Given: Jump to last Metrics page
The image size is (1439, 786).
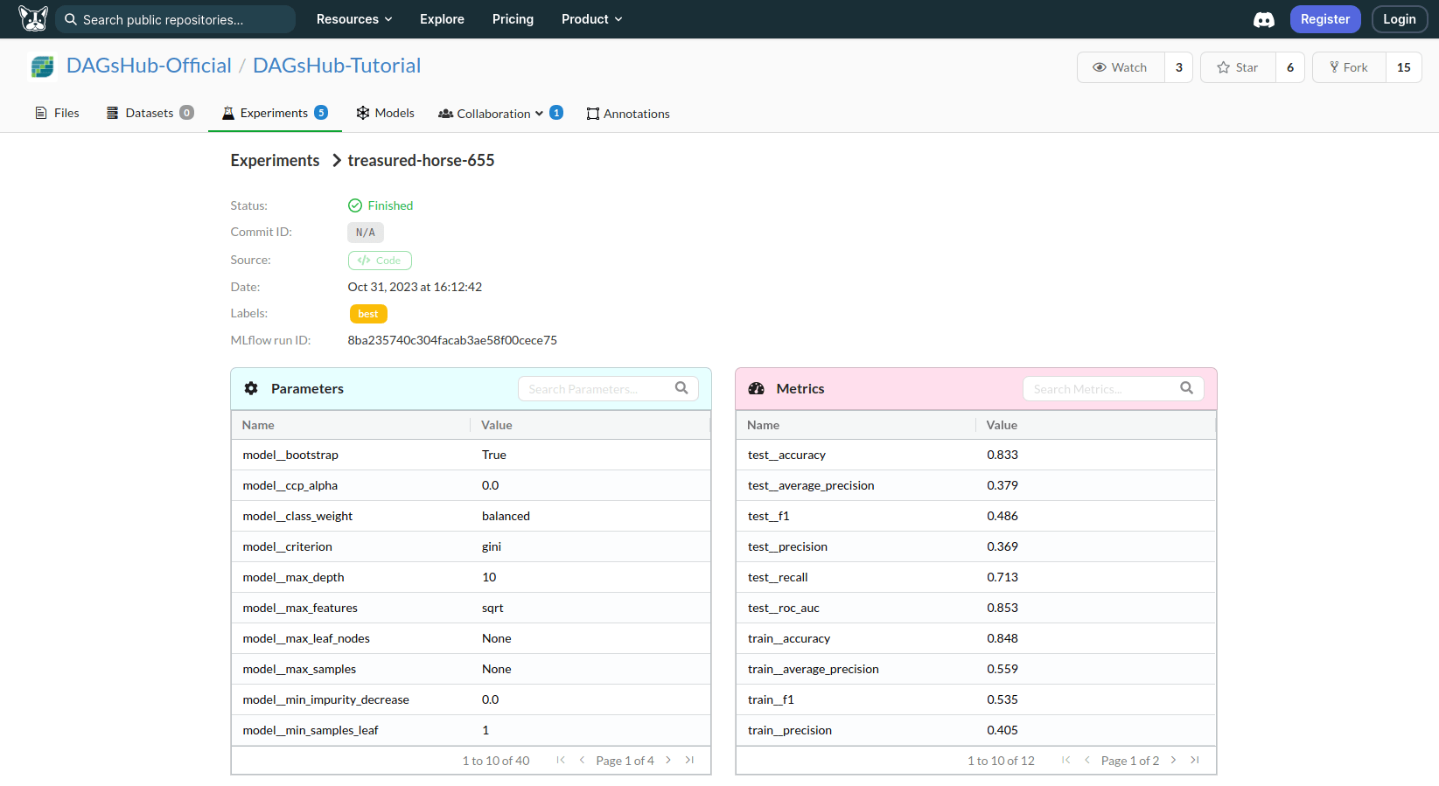Looking at the screenshot, I should 1195,760.
